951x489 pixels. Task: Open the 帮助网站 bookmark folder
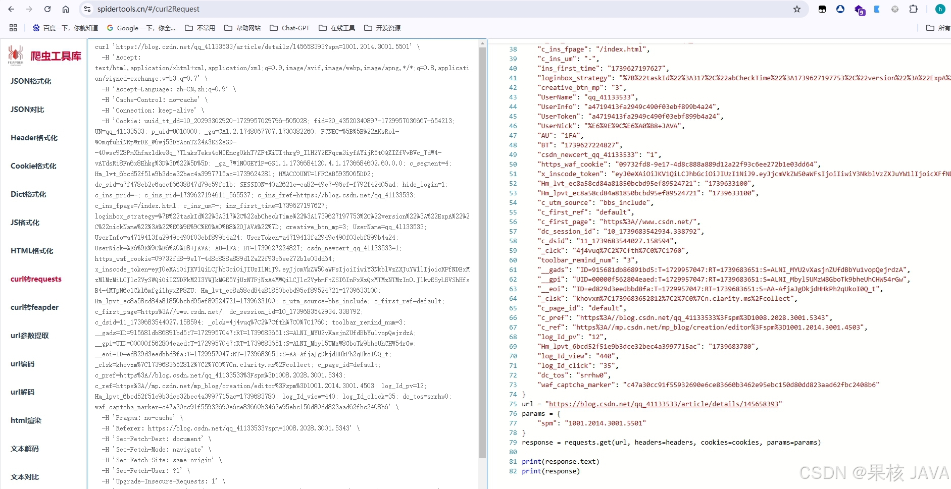point(242,28)
